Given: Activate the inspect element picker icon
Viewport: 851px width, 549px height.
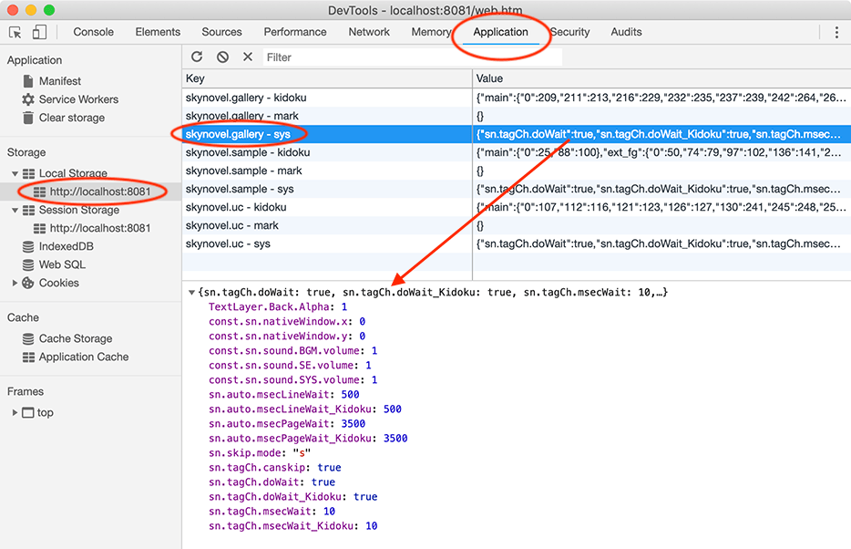Looking at the screenshot, I should coord(15,32).
